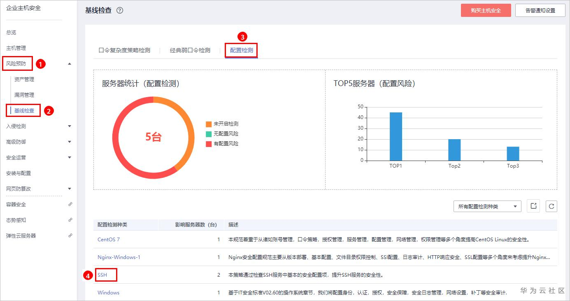Click the 有配置风险 legend label
This screenshot has height=301, width=570.
pos(226,144)
